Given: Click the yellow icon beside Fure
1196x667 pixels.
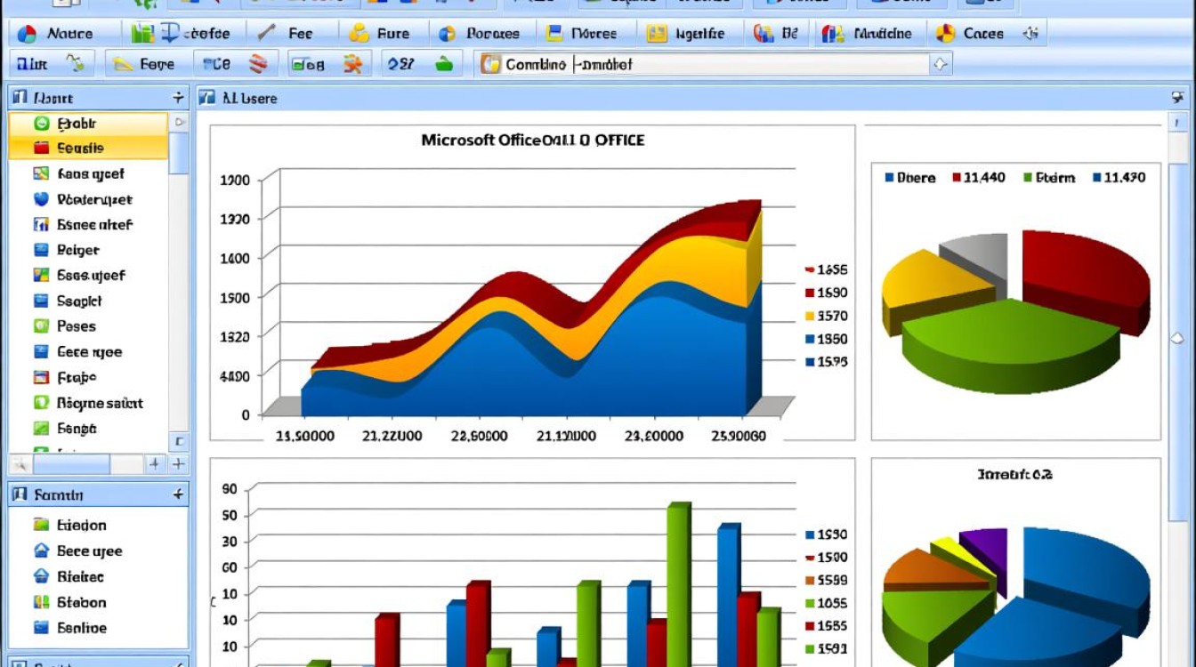Looking at the screenshot, I should [x=359, y=34].
